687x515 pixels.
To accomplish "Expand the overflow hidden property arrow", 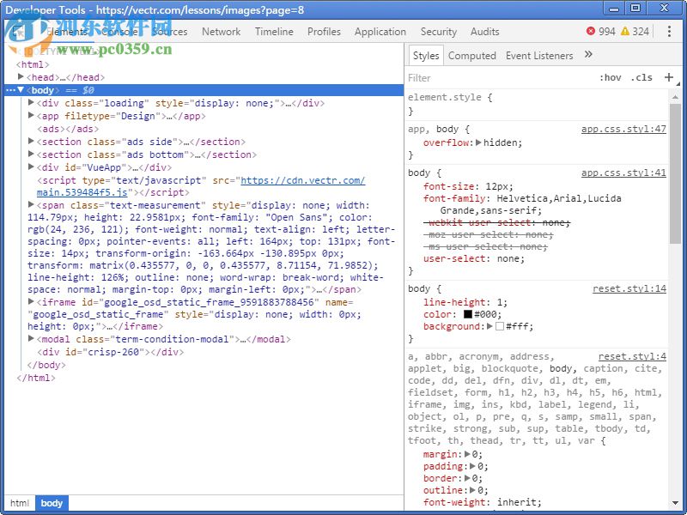I will pyautogui.click(x=478, y=143).
